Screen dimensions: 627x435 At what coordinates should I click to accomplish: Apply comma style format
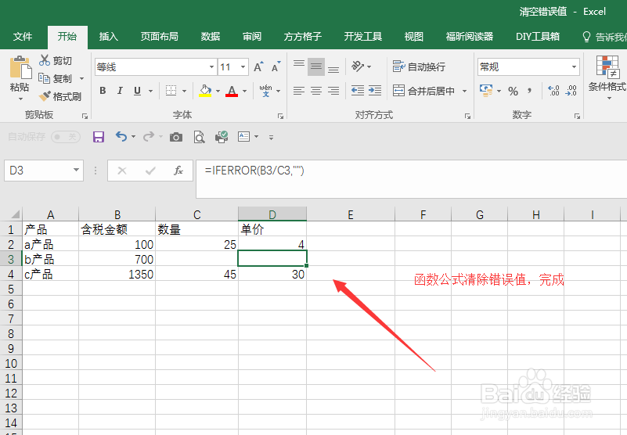[530, 90]
